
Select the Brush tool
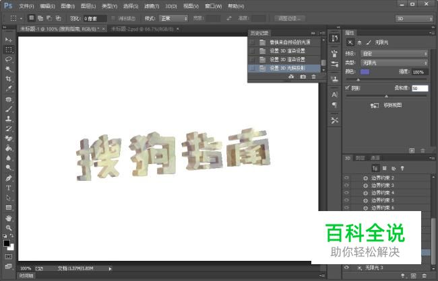(x=9, y=109)
